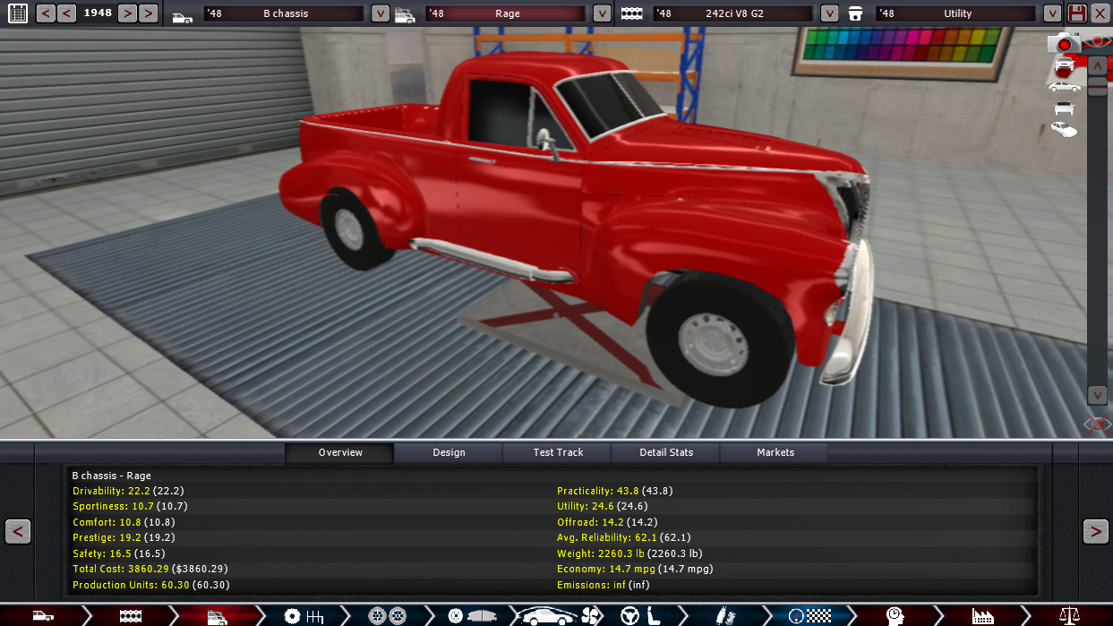The image size is (1113, 626).
Task: Switch to the Test Track tab
Action: click(558, 452)
